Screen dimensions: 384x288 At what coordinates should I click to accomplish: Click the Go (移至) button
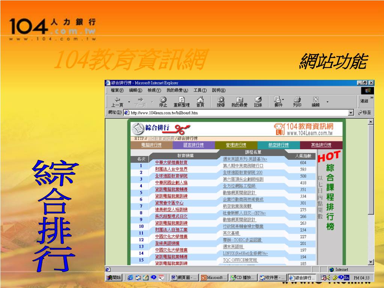click(364, 112)
